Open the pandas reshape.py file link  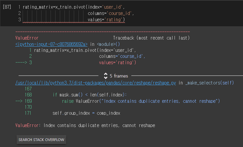(x=96, y=83)
